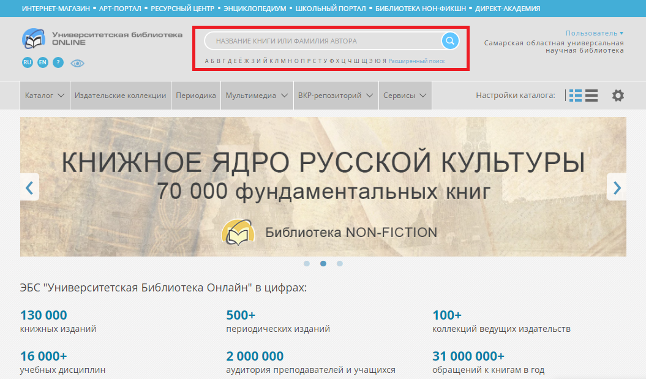Click the 31 000 000+ обращений figure
This screenshot has width=646, height=379.
click(488, 362)
